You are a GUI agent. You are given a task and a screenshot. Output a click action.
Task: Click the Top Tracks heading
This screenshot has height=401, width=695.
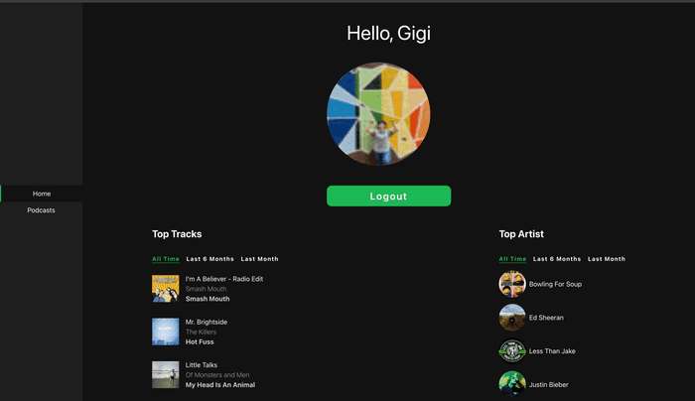point(177,234)
